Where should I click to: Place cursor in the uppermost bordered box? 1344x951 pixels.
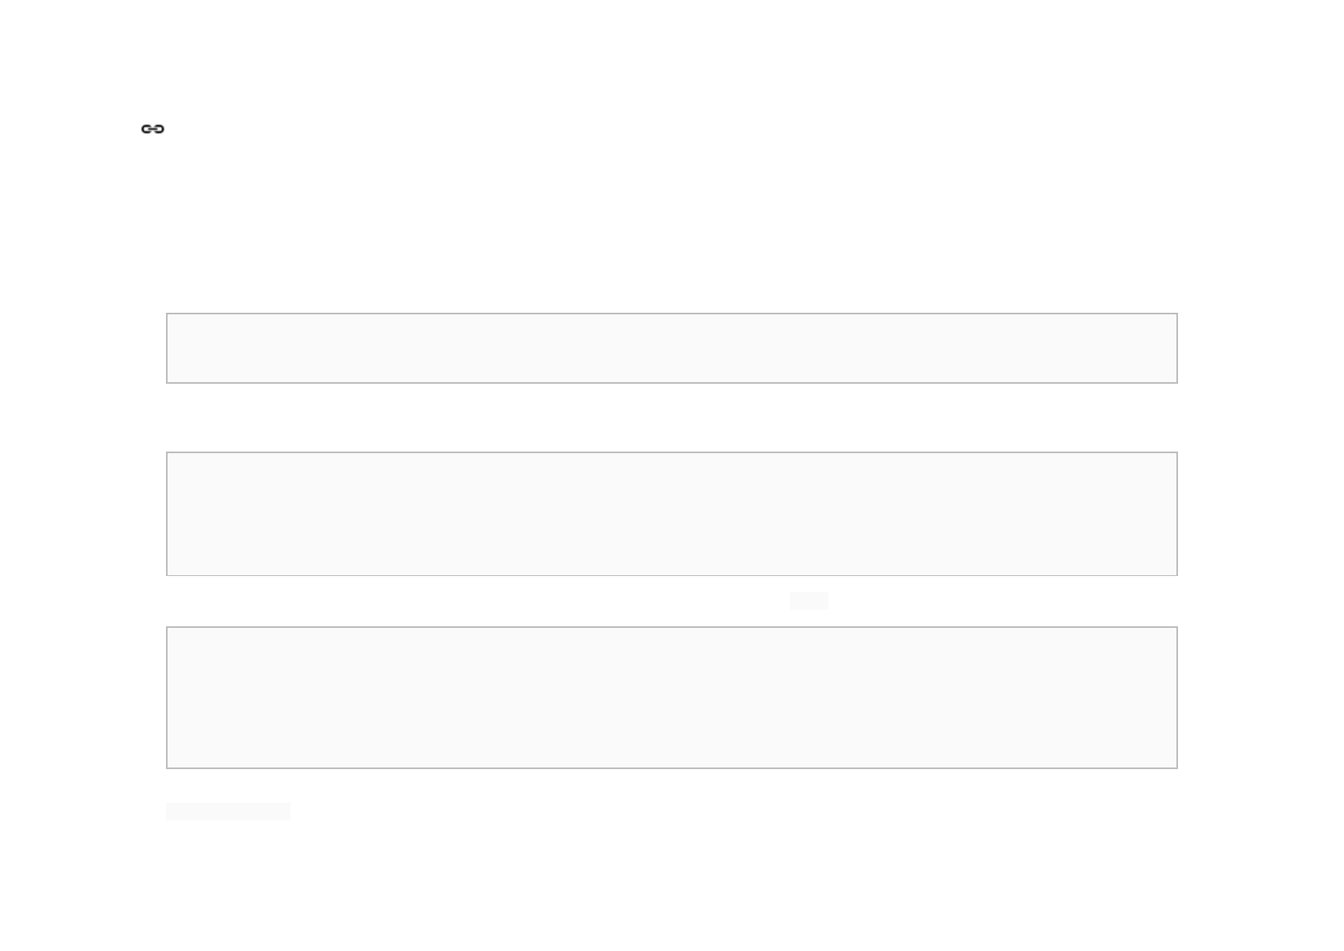click(x=672, y=348)
